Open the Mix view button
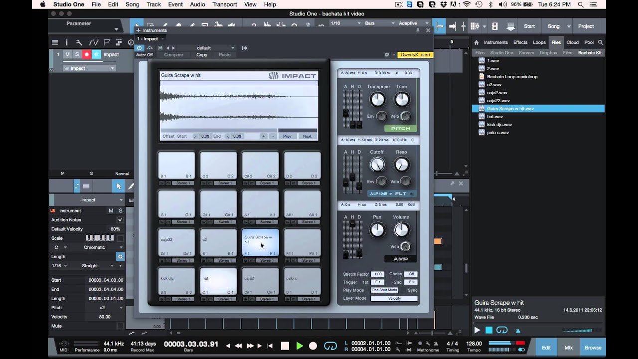 click(569, 348)
